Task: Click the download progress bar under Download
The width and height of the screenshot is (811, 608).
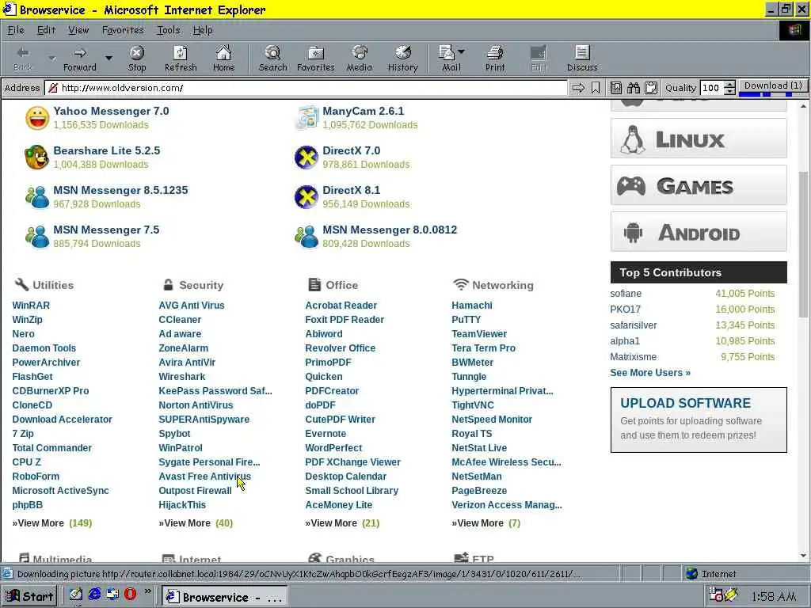Action: pos(773,95)
